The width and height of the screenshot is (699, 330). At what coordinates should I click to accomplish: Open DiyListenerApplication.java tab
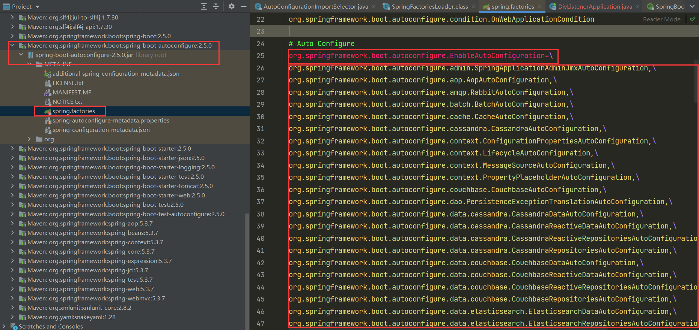point(591,6)
